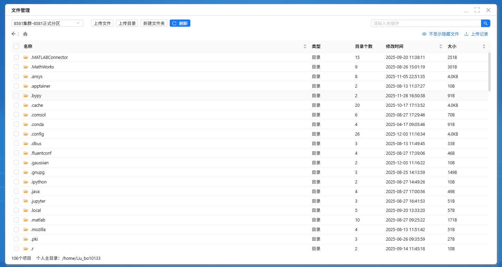Click the keyword search input field
The height and width of the screenshot is (267, 502).
pos(426,23)
